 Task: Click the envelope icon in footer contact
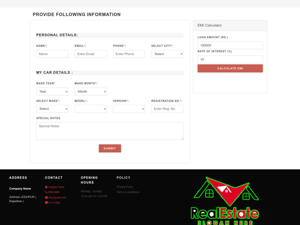46,197
